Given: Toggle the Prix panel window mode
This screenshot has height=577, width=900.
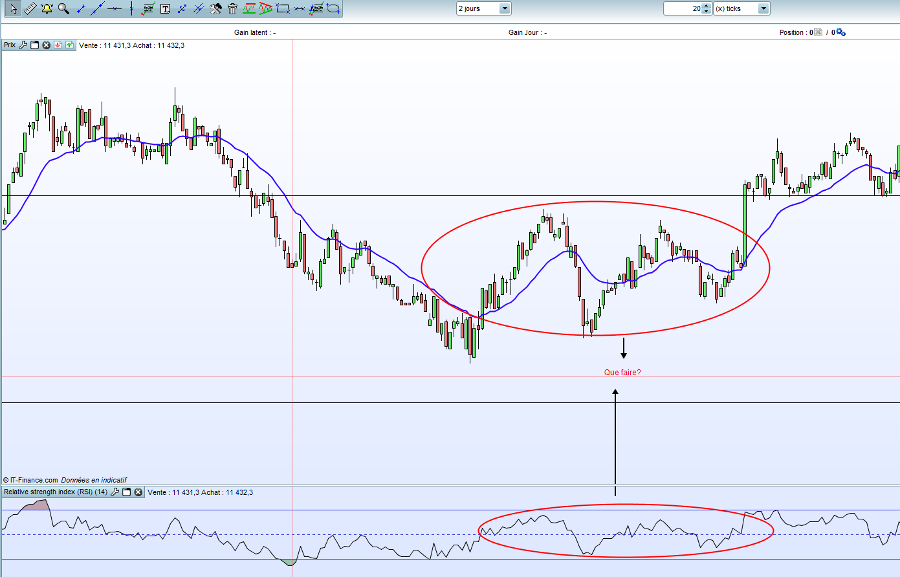Looking at the screenshot, I should click(35, 45).
